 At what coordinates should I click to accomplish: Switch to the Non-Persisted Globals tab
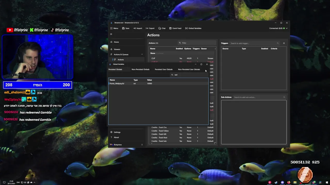click(141, 69)
